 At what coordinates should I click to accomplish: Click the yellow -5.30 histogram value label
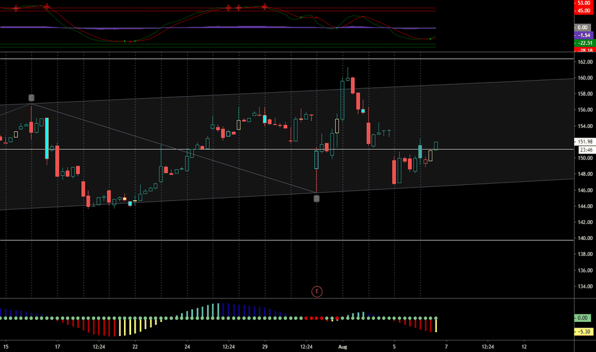coord(583,332)
